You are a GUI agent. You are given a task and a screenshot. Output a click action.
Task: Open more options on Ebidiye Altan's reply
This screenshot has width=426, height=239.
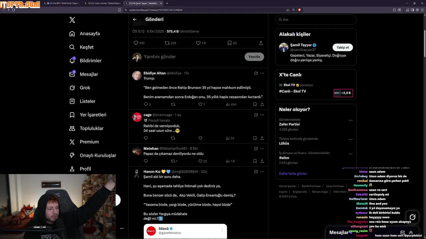(x=262, y=73)
